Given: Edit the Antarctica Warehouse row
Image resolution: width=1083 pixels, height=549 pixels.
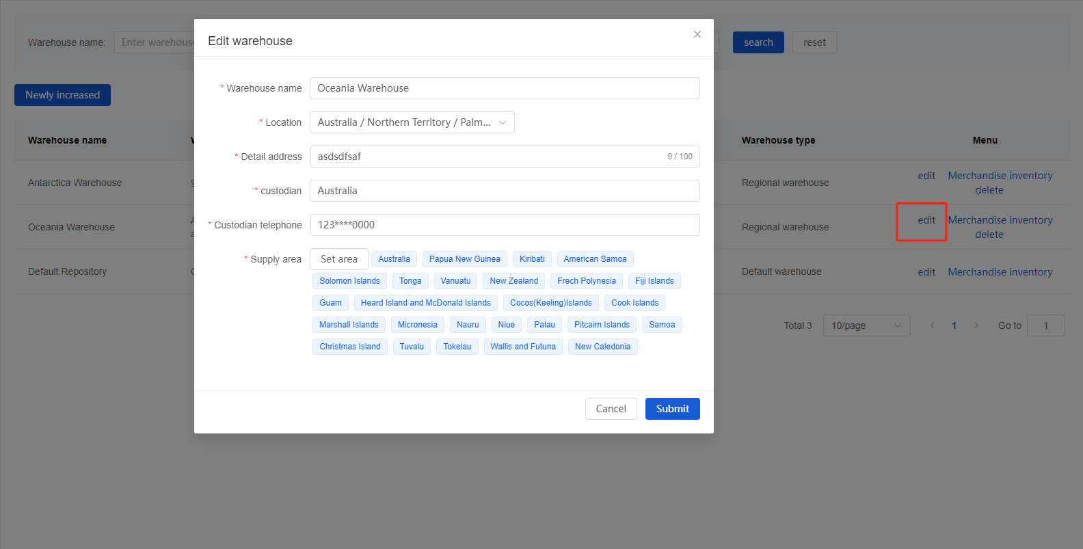Looking at the screenshot, I should pyautogui.click(x=926, y=176).
